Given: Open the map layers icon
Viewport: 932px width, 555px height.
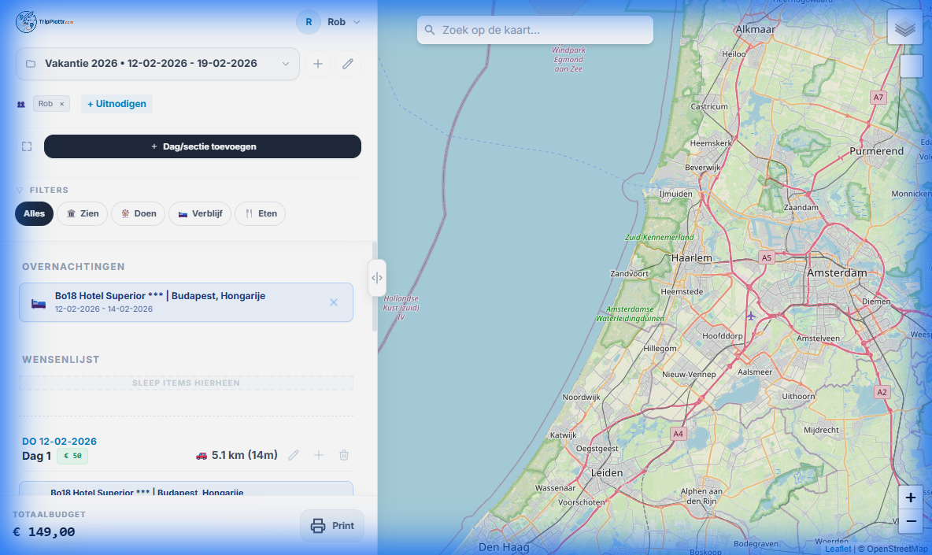Looking at the screenshot, I should [905, 27].
